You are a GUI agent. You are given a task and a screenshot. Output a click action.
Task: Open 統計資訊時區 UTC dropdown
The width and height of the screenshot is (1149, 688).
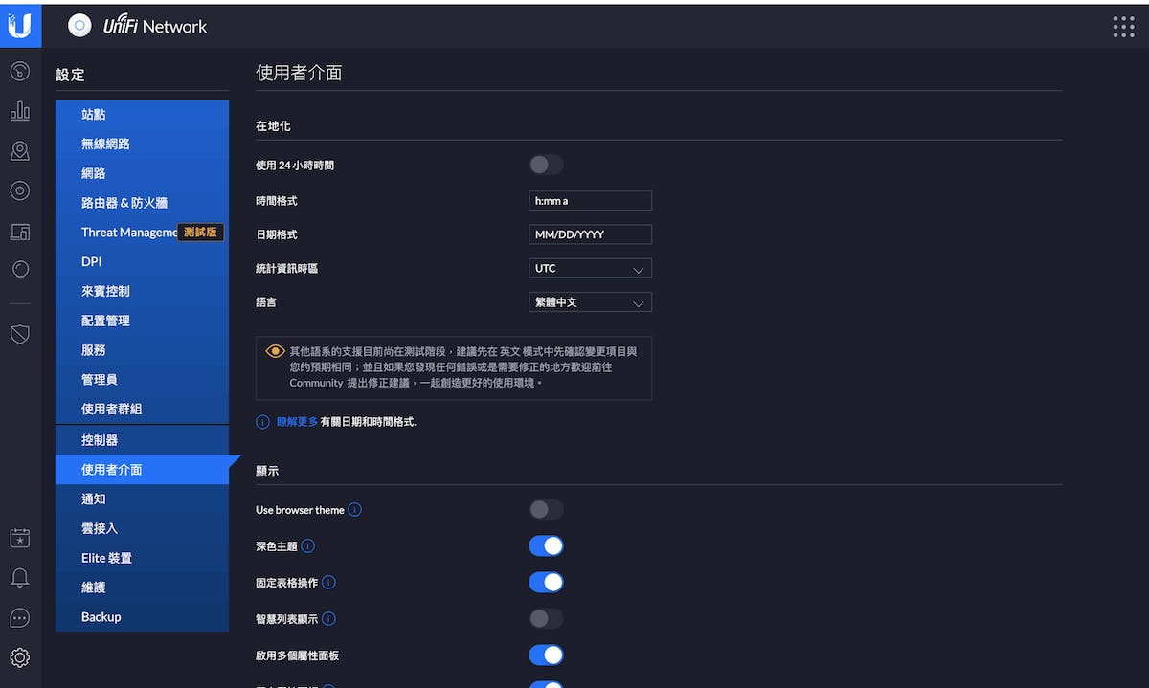pos(590,269)
